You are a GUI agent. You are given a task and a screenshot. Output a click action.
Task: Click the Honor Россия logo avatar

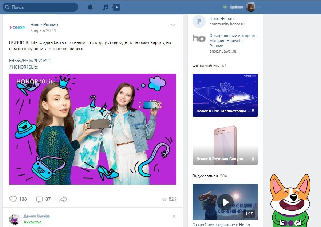point(17,28)
